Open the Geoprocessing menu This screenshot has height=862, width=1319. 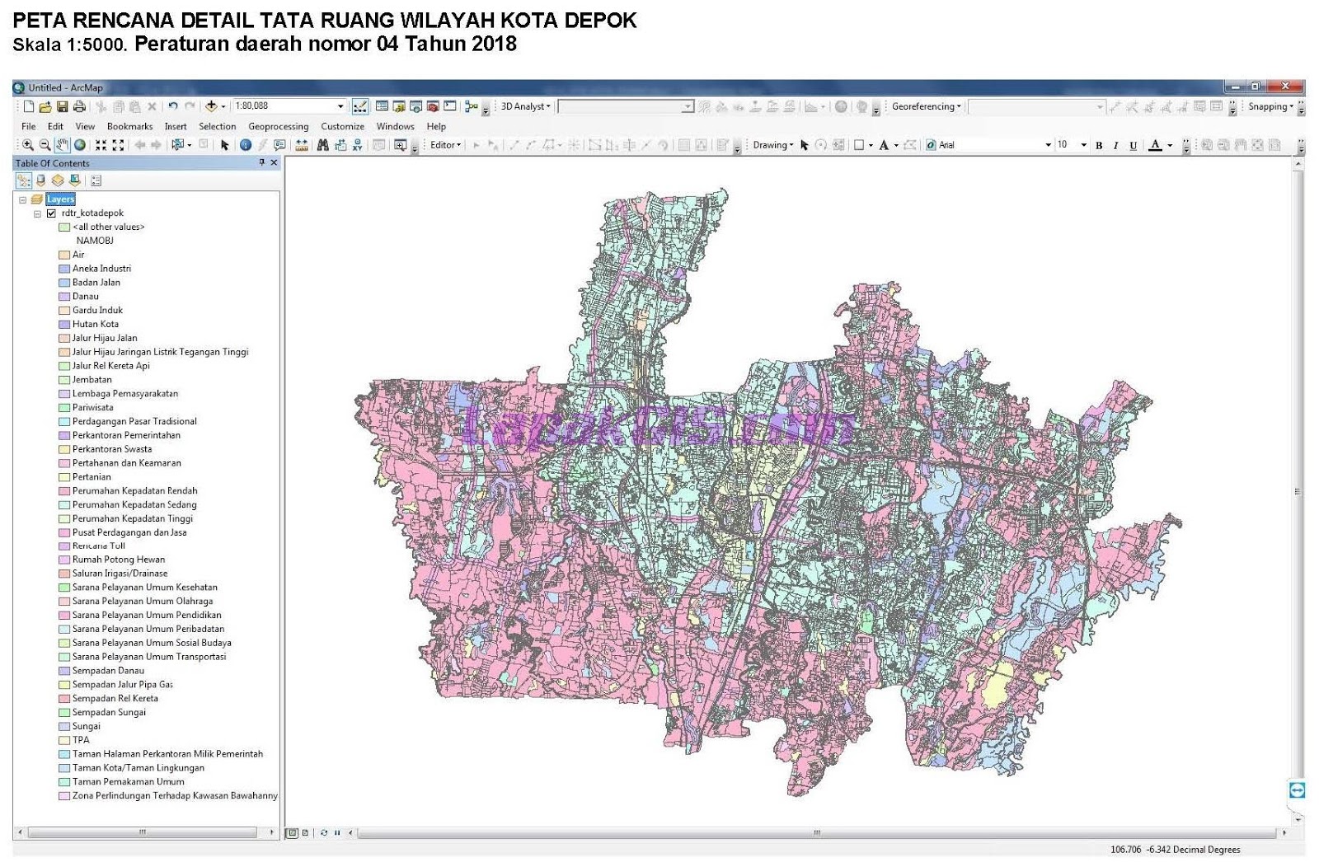tap(277, 127)
